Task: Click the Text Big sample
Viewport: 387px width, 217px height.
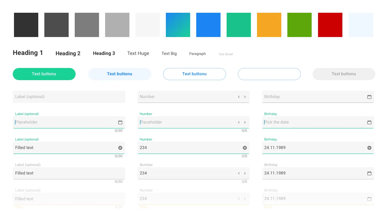Action: 169,54
